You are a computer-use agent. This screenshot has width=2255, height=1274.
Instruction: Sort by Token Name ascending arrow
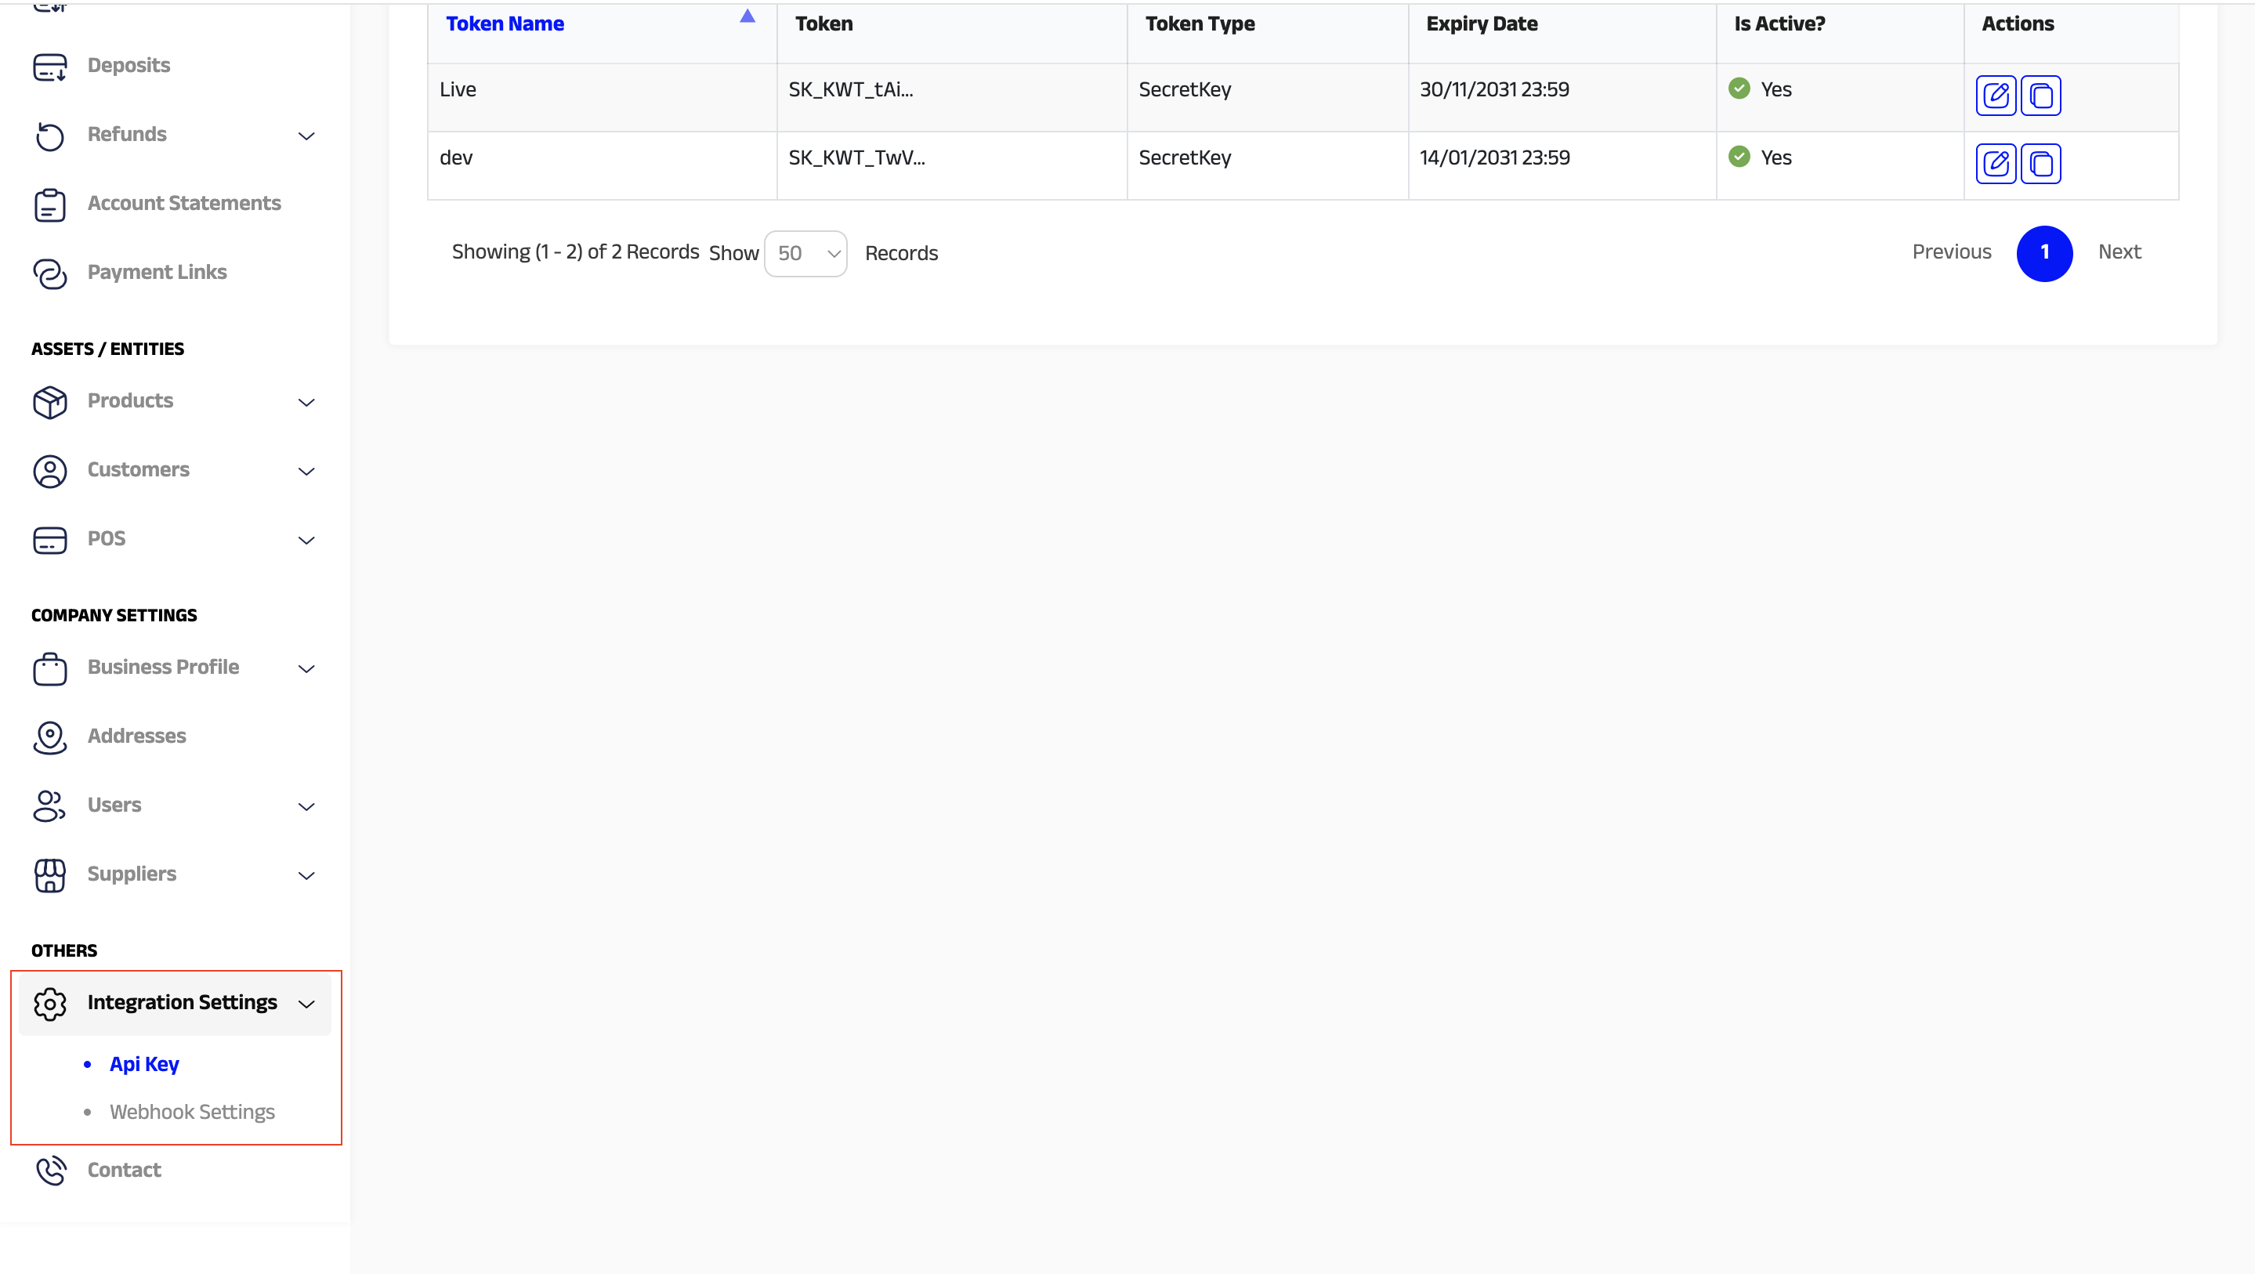747,16
